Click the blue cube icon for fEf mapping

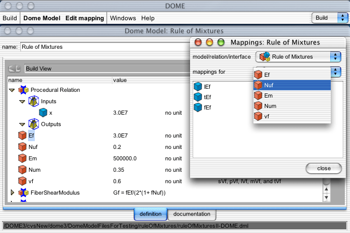pyautogui.click(x=198, y=107)
